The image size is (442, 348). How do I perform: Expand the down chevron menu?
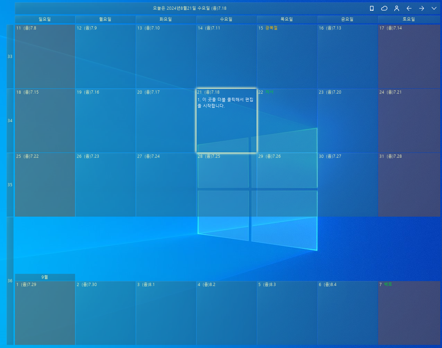[x=434, y=8]
